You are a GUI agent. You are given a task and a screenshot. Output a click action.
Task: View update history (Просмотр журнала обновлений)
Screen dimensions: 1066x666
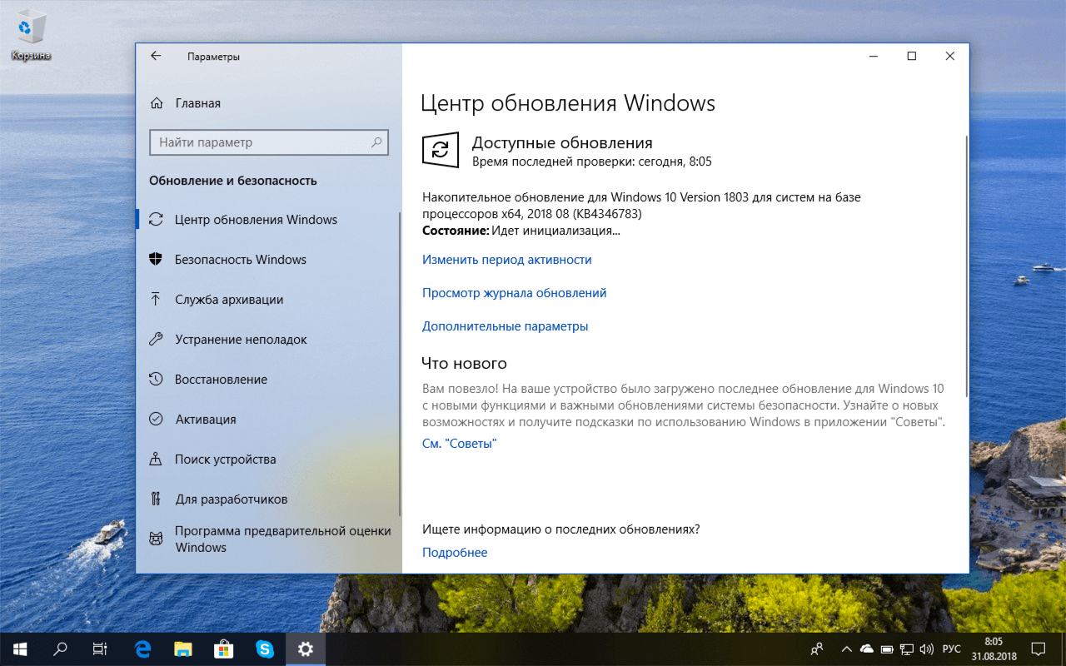513,292
